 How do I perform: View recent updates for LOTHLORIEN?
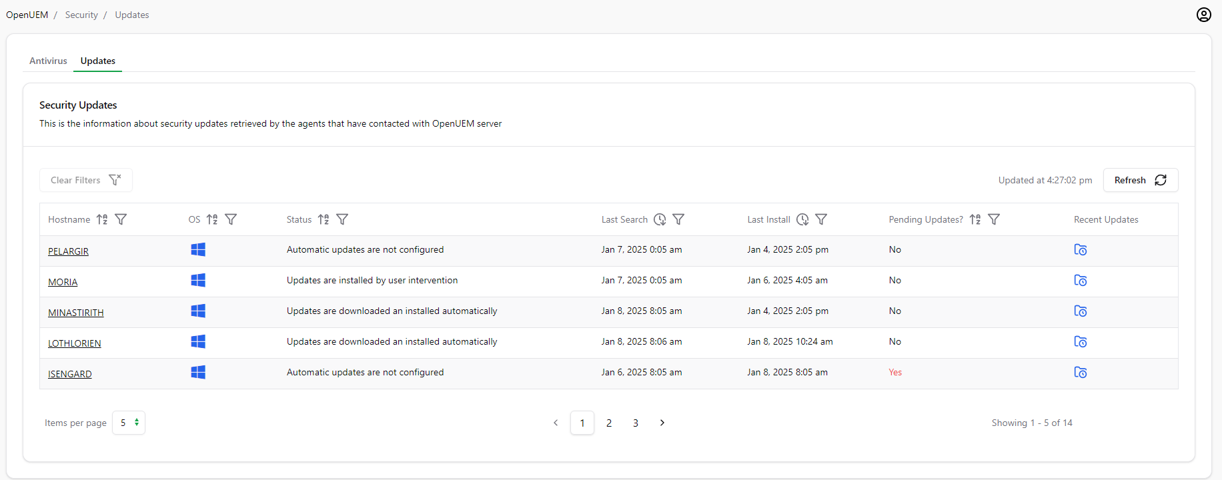point(1081,342)
